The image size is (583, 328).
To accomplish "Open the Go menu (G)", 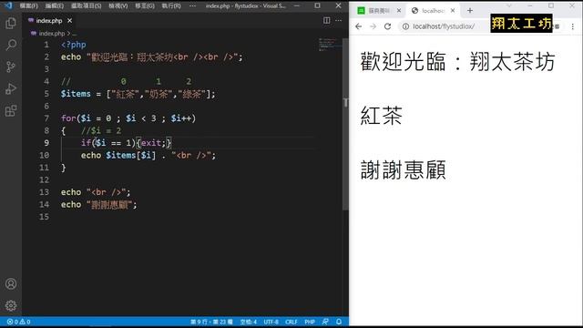I will click(x=145, y=6).
